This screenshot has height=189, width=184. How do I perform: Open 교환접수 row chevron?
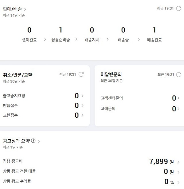[x=83, y=115]
